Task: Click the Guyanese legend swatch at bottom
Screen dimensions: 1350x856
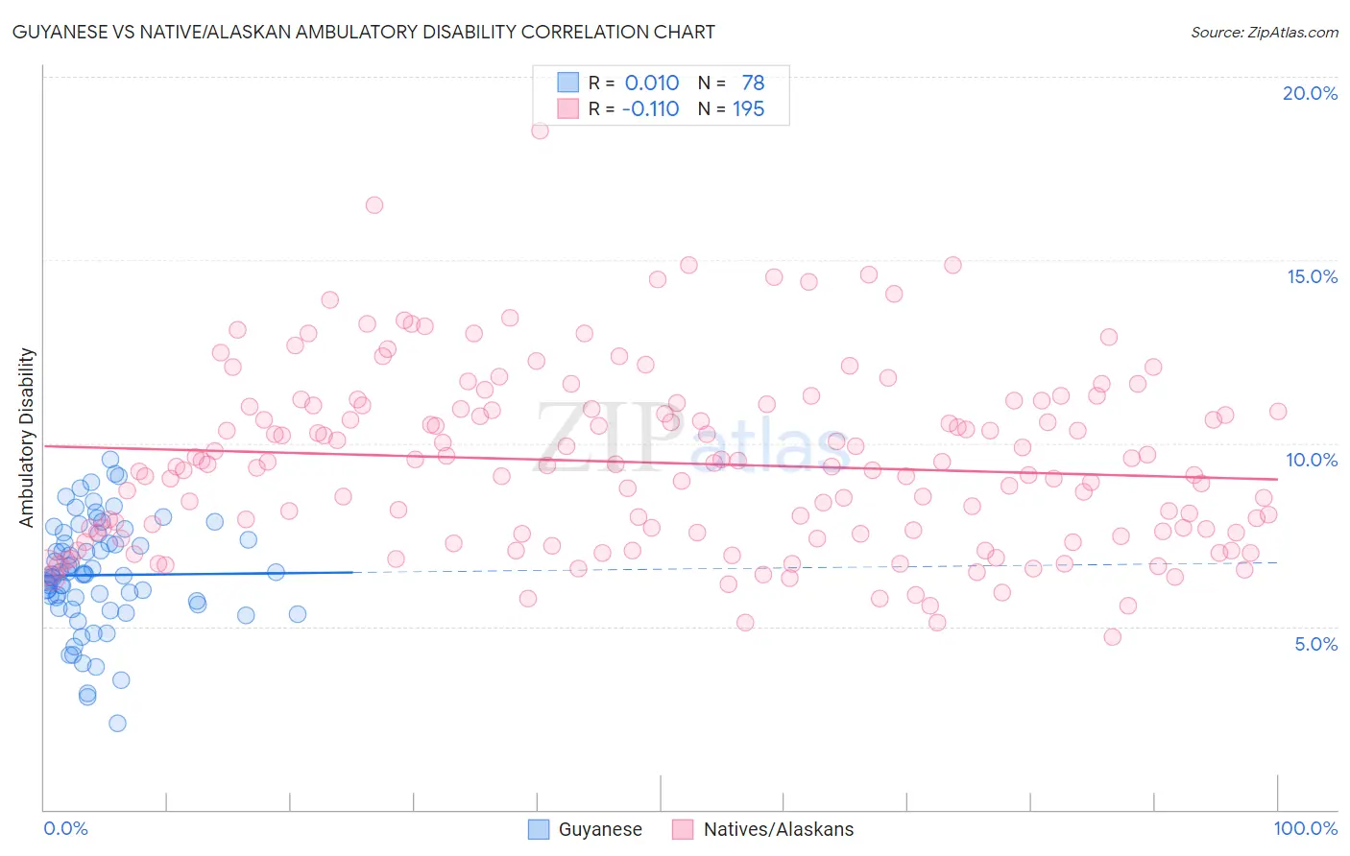Action: [x=539, y=829]
